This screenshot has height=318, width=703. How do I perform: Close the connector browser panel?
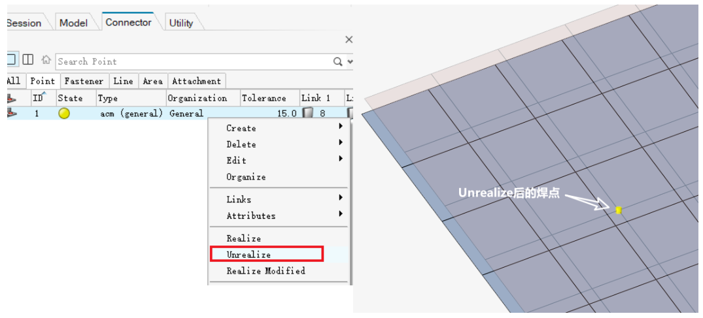pos(349,39)
